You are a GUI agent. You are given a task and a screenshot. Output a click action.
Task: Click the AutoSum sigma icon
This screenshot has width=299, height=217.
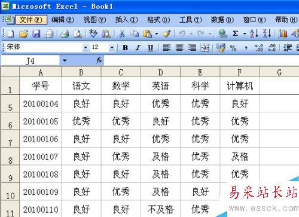[236, 33]
